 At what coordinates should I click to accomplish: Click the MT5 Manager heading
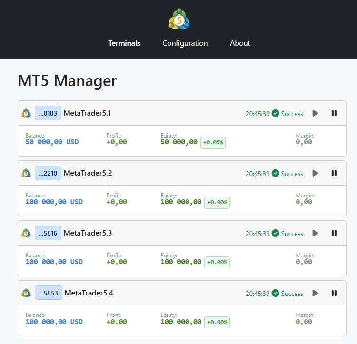coord(67,81)
